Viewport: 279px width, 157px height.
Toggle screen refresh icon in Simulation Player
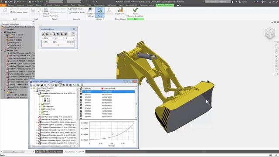click(58, 34)
